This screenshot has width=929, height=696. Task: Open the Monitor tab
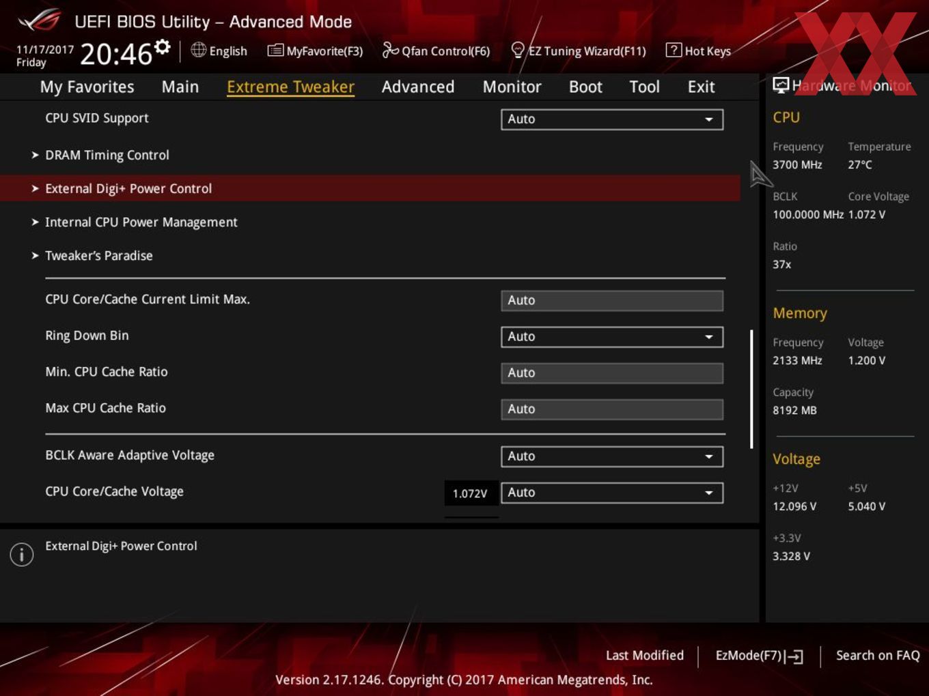tap(512, 87)
